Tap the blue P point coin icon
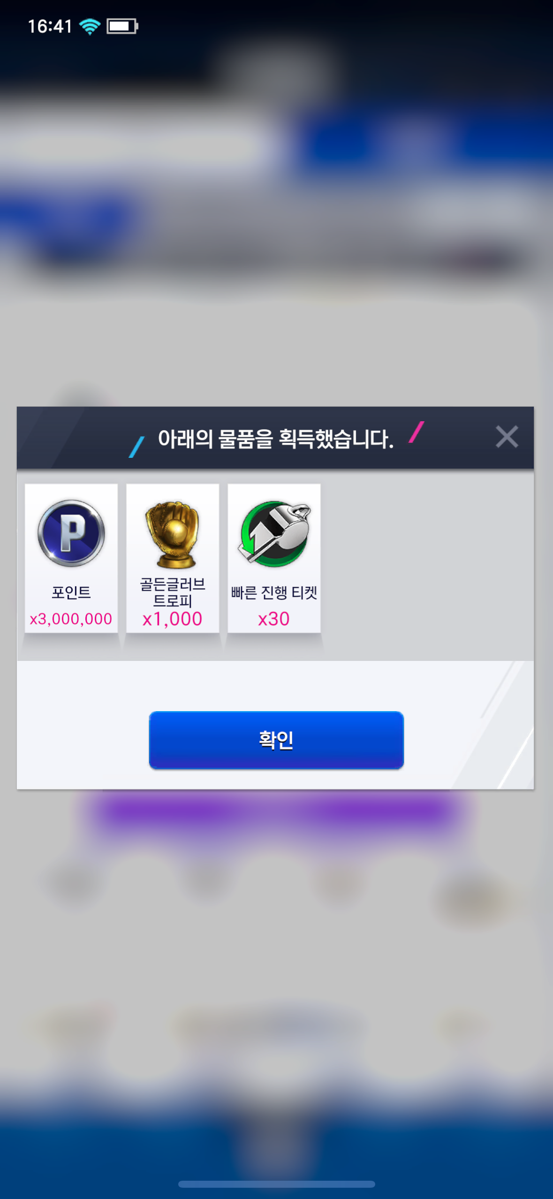Viewport: 553px width, 1199px height. coord(71,533)
